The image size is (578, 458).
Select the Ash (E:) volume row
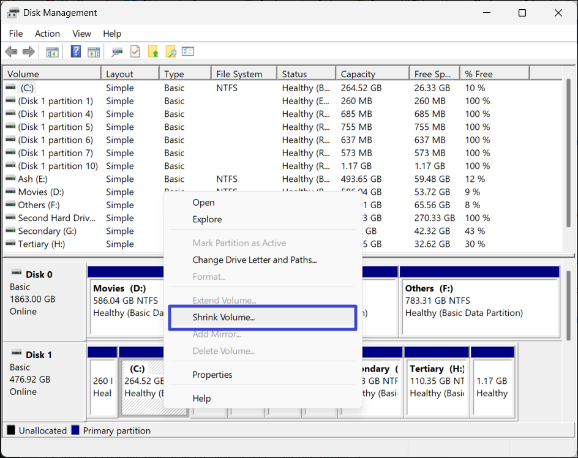point(34,179)
